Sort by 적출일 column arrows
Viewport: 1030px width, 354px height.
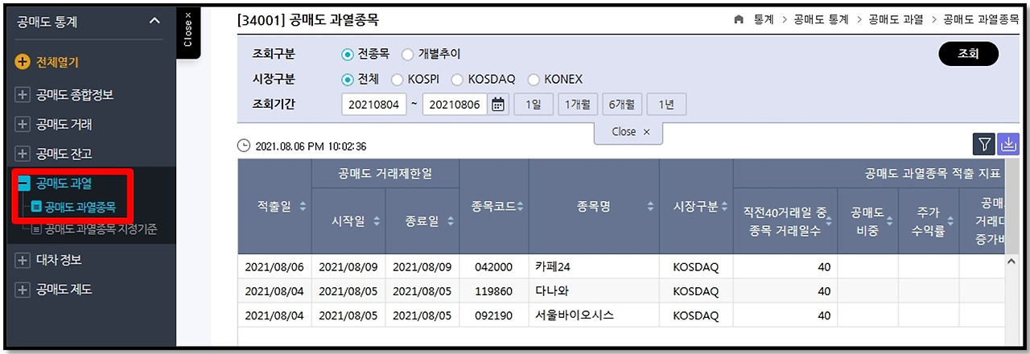coord(303,207)
